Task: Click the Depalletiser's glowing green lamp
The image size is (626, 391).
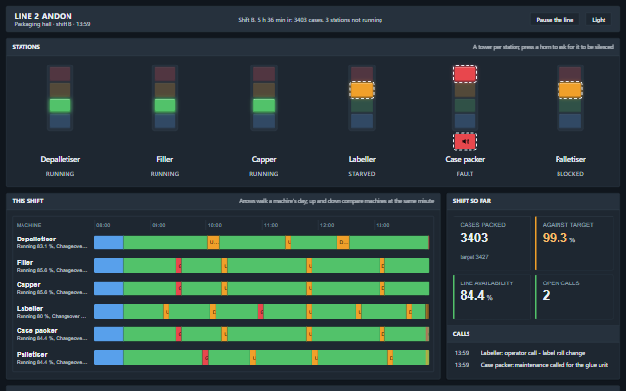Action: point(61,106)
